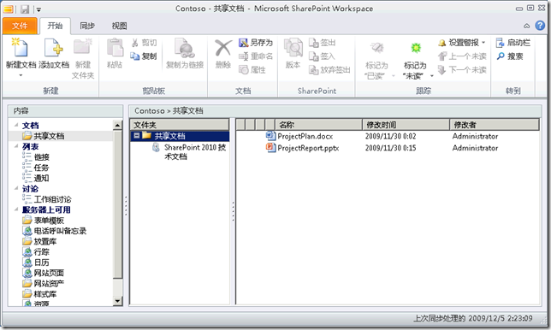
Task: Collapse the 讨论 section
Action: (16, 188)
